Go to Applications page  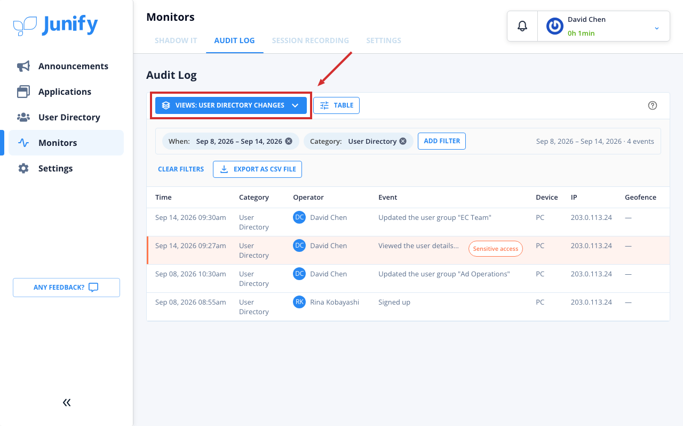66,92
